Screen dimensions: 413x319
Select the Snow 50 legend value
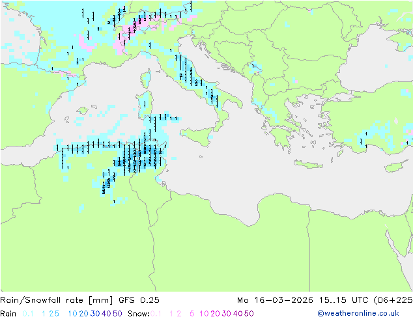pyautogui.click(x=249, y=314)
